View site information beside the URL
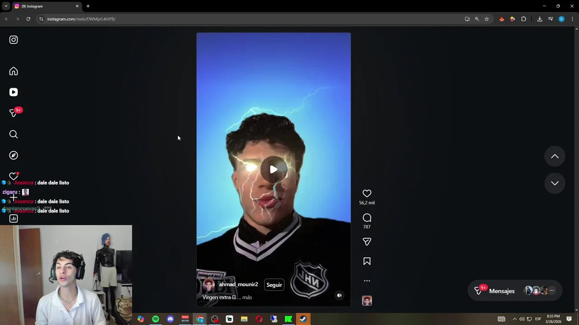 tap(41, 19)
